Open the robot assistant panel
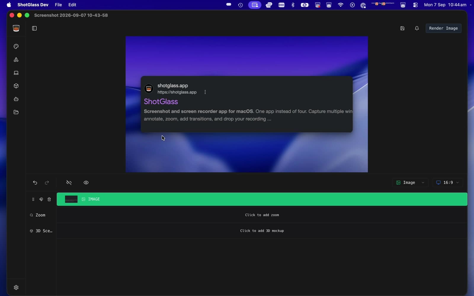 click(16, 99)
